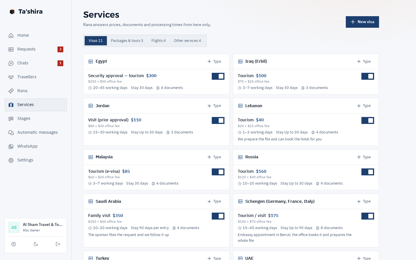Add a Type to Saudi Arabia
416x260 pixels.
click(x=214, y=201)
